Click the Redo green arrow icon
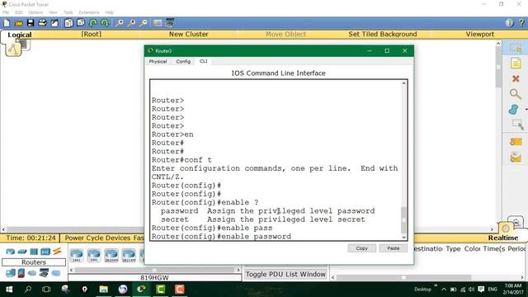The width and height of the screenshot is (528, 297). (105, 23)
